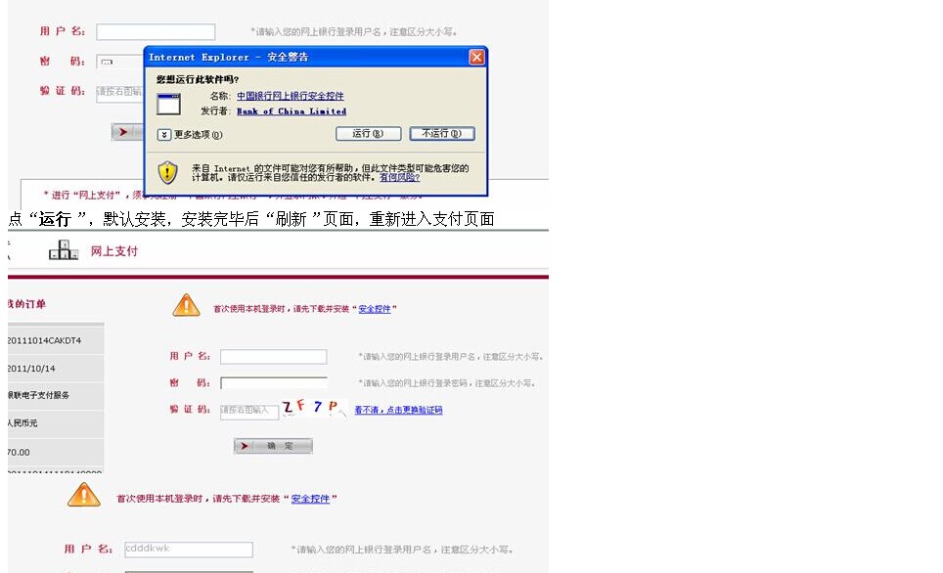Click the yellow shield icon in the security dialog
This screenshot has width=943, height=573.
pyautogui.click(x=168, y=173)
